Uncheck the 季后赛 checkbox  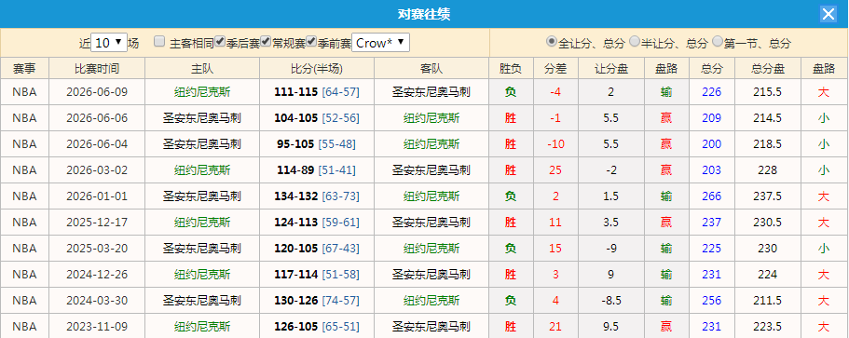click(220, 41)
